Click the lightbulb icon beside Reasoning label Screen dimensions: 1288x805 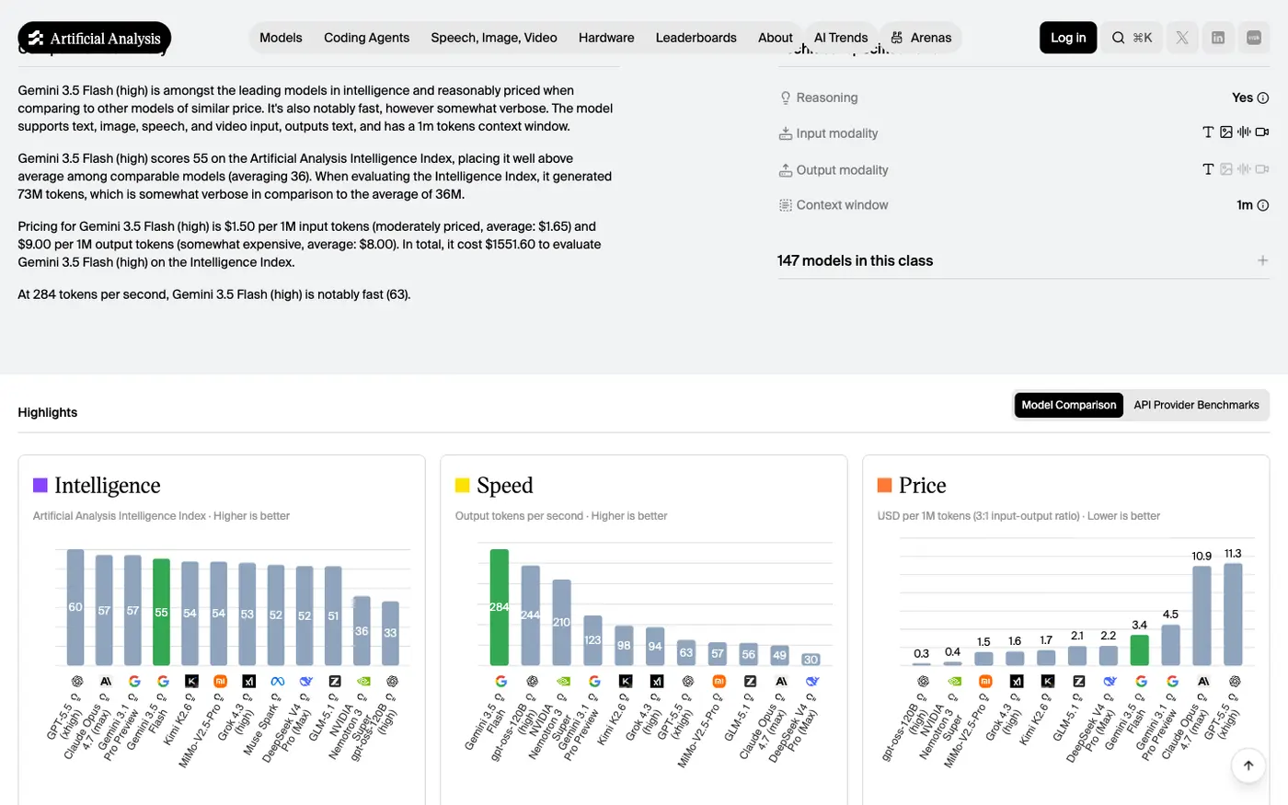coord(786,98)
